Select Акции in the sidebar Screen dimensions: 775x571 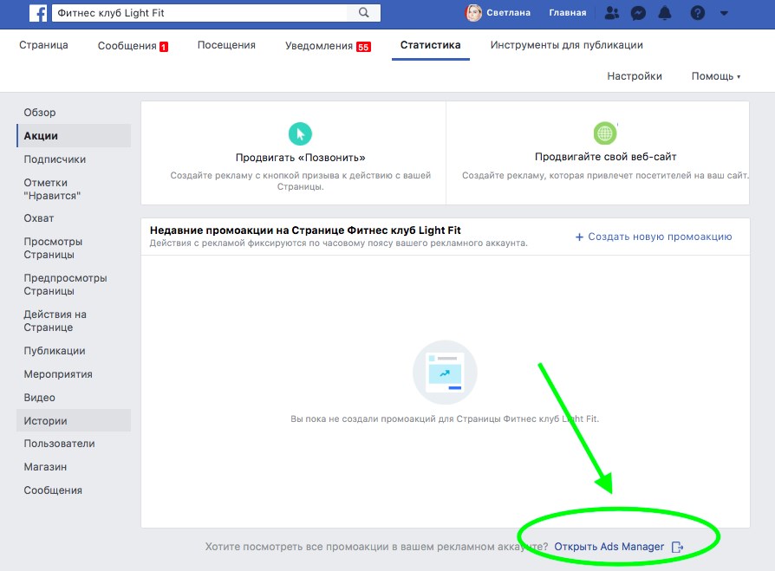coord(74,136)
